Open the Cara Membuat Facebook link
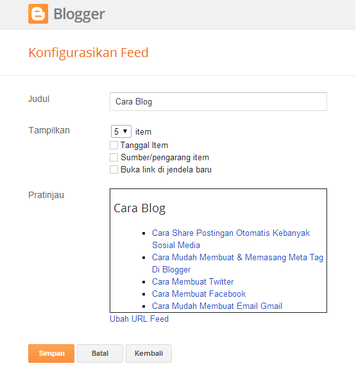 pos(199,294)
